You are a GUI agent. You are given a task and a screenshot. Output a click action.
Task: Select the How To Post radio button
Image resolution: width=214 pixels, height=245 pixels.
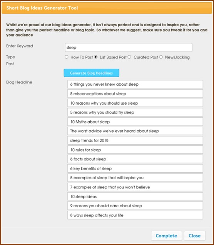67,57
